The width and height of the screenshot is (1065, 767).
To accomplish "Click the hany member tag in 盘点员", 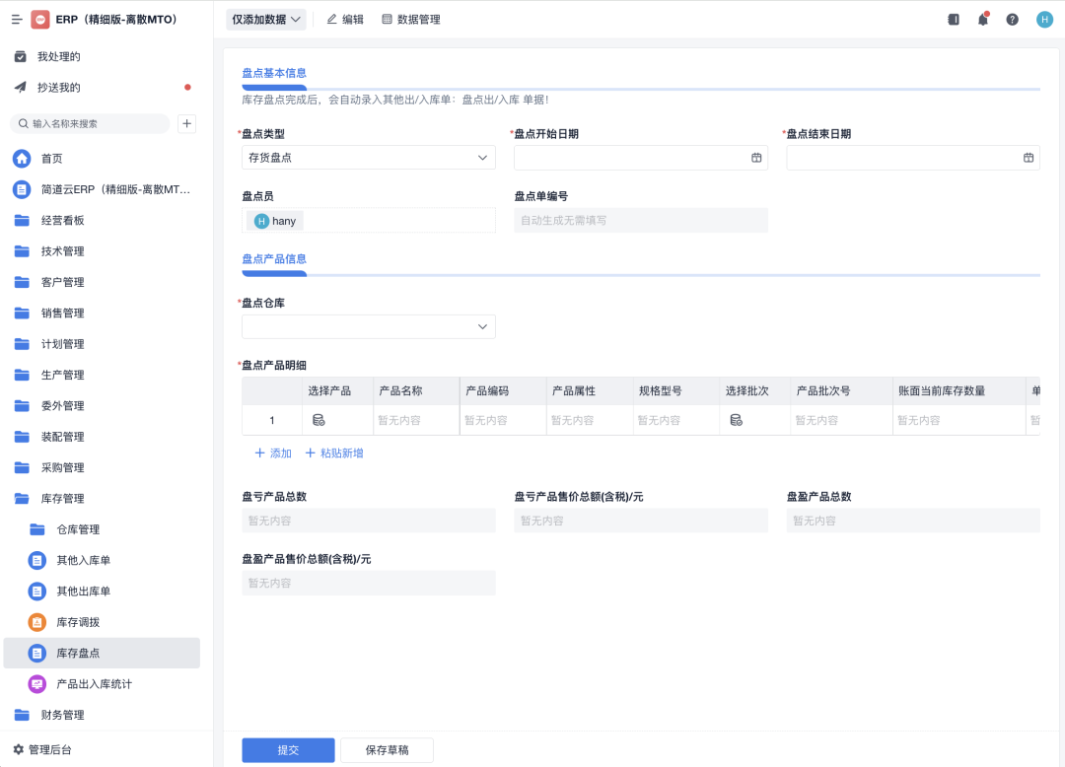I will tap(275, 221).
